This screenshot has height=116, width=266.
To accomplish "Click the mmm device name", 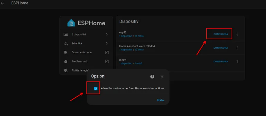I will (123, 60).
